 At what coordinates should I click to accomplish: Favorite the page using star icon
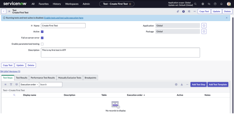click(130, 4)
